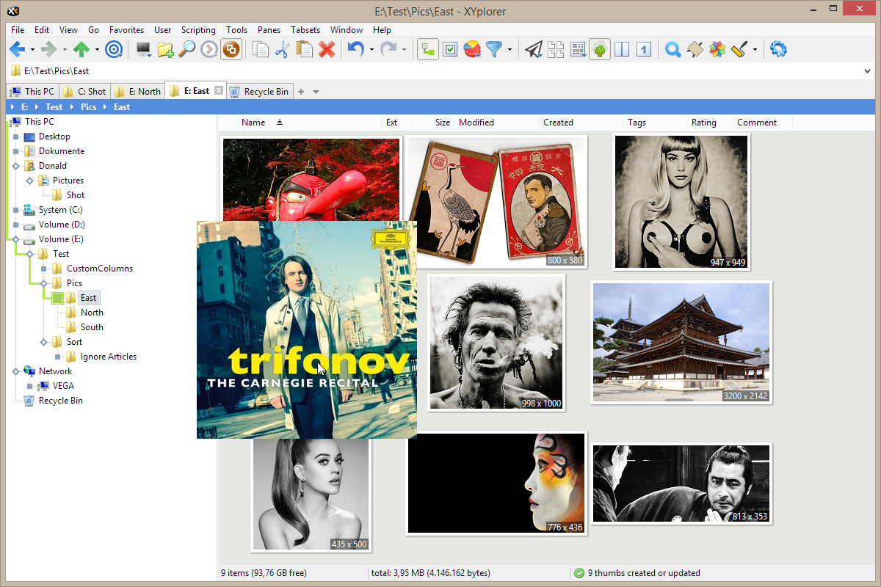Switch to the C: Shot tab
881x587 pixels.
tap(84, 92)
